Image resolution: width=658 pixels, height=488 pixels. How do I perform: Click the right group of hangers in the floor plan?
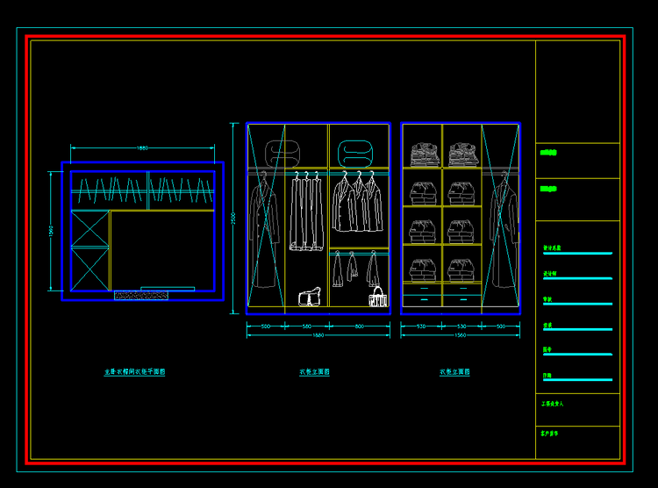click(x=182, y=190)
